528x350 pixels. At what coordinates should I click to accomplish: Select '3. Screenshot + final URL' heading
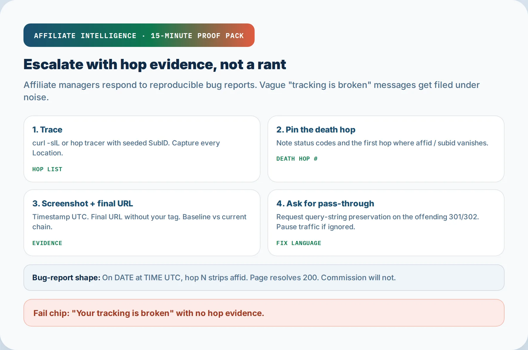click(82, 203)
